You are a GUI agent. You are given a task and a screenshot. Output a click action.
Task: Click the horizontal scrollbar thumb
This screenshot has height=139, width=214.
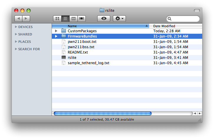point(102,113)
